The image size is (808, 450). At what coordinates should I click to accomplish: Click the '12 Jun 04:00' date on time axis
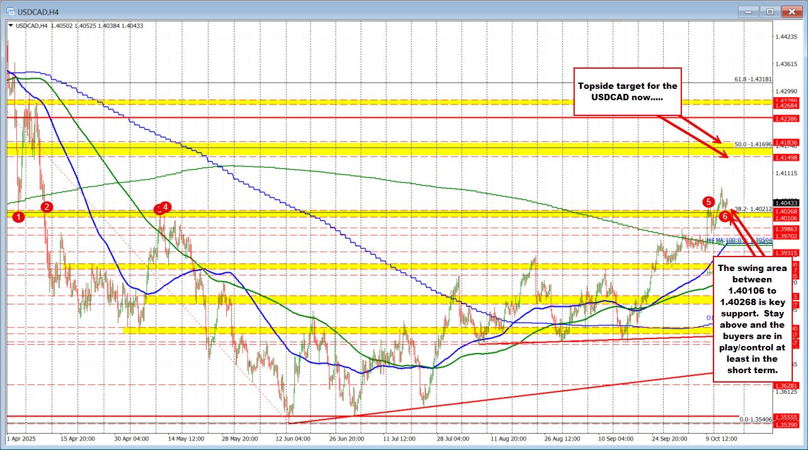coord(294,437)
